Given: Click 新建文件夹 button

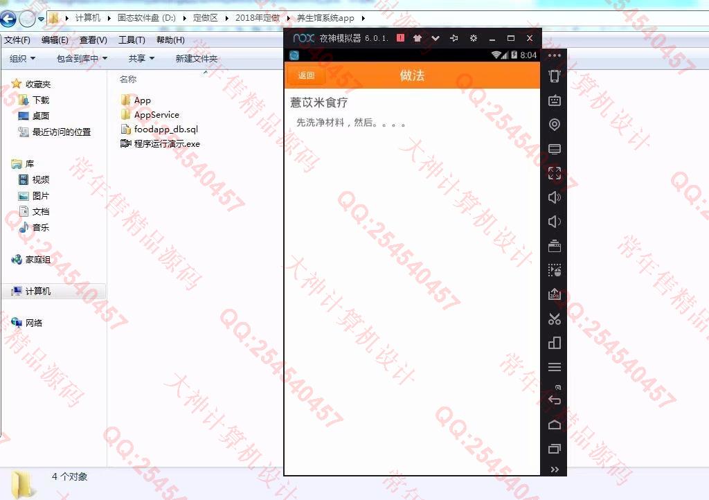Looking at the screenshot, I should click(x=196, y=58).
